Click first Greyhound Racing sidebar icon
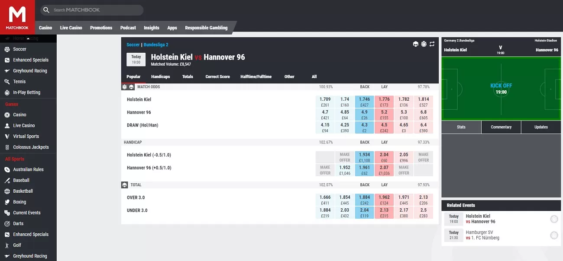The image size is (563, 261). (7, 71)
